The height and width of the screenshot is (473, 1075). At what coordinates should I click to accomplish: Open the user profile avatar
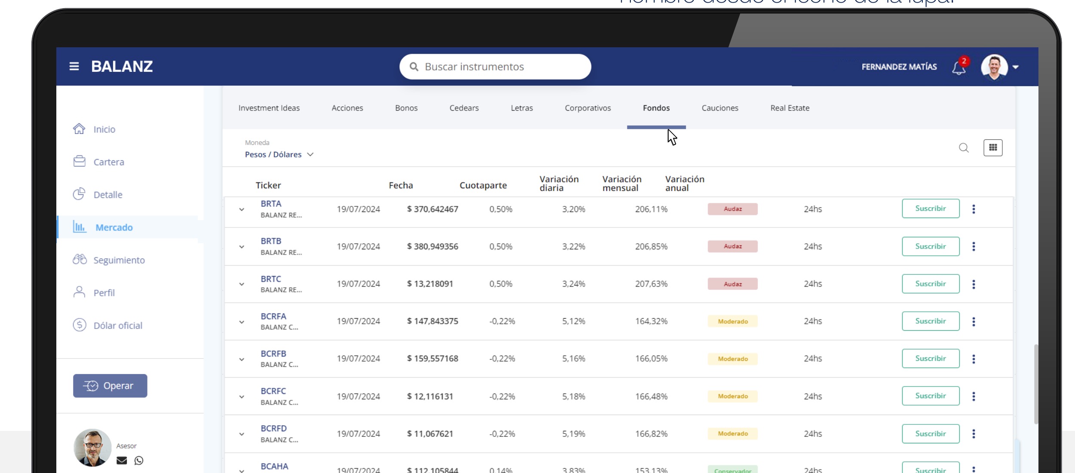pyautogui.click(x=994, y=67)
